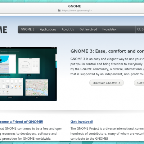Follow the Friend of GNOME link
The width and height of the screenshot is (144, 144).
(x=22, y=122)
